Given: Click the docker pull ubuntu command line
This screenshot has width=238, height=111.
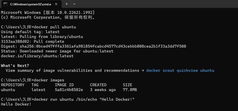Looking at the screenshot, I should pyautogui.click(x=39, y=27).
